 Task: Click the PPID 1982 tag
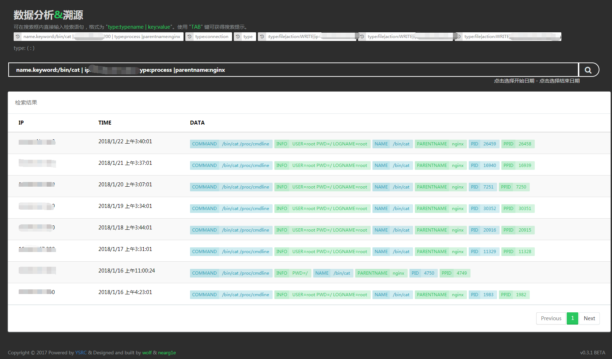click(x=514, y=295)
